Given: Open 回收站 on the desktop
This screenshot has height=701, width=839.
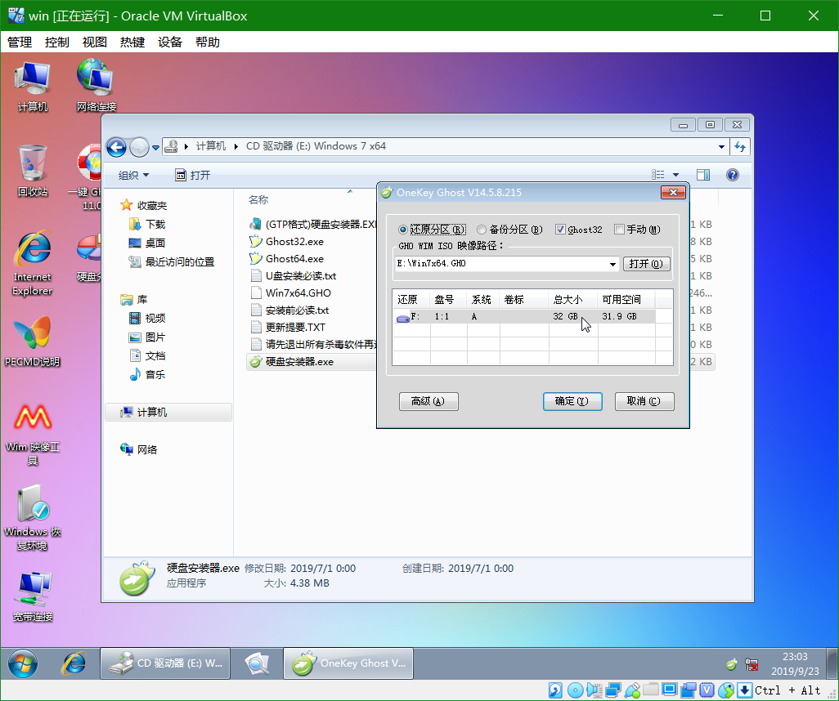Looking at the screenshot, I should [31, 163].
